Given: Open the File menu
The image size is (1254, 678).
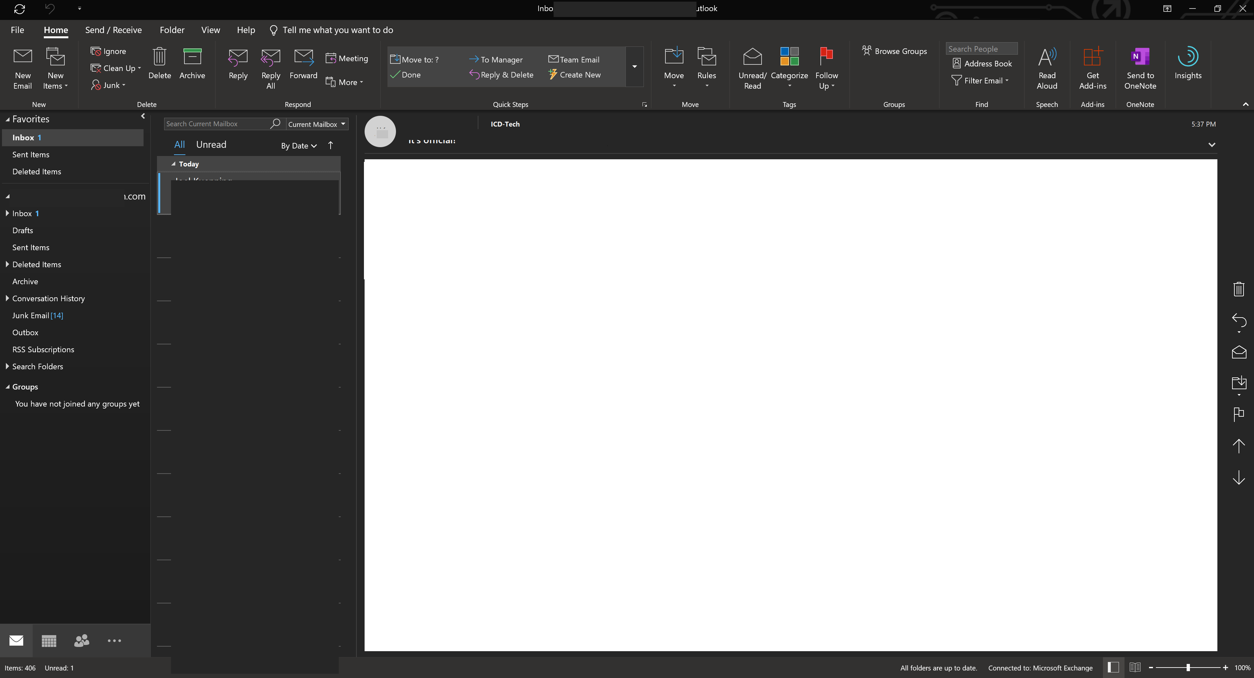Looking at the screenshot, I should click(x=18, y=30).
